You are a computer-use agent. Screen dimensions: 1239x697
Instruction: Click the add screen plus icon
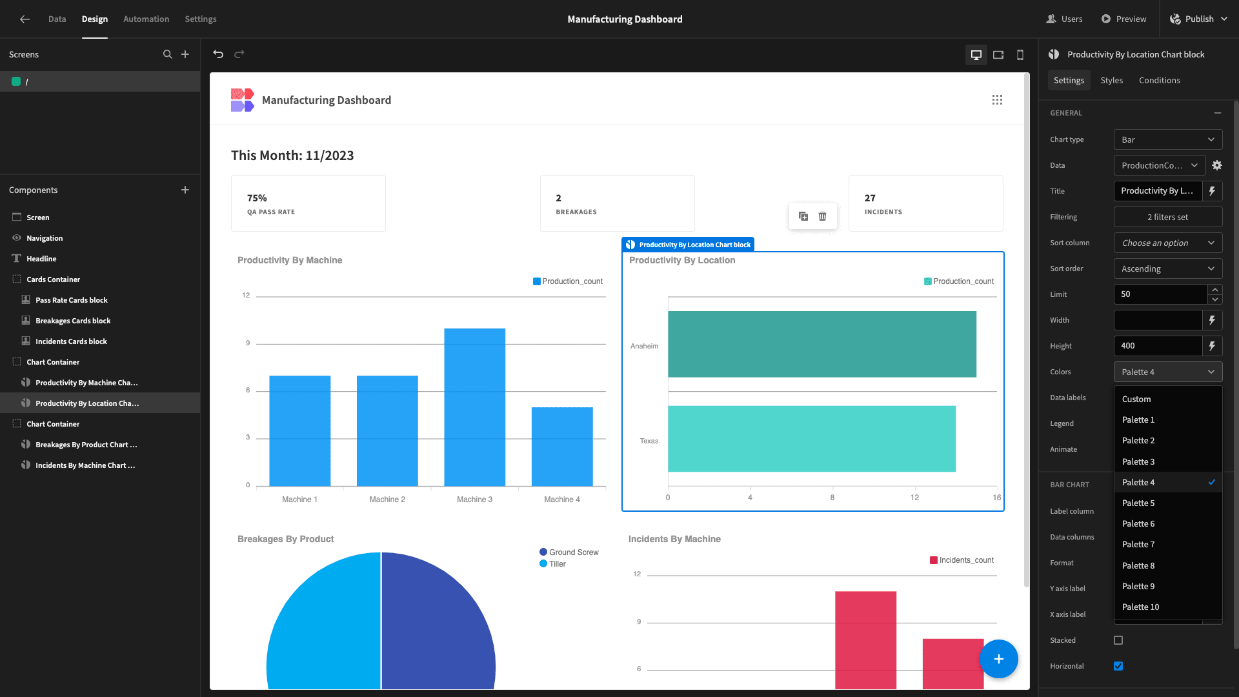click(x=185, y=54)
